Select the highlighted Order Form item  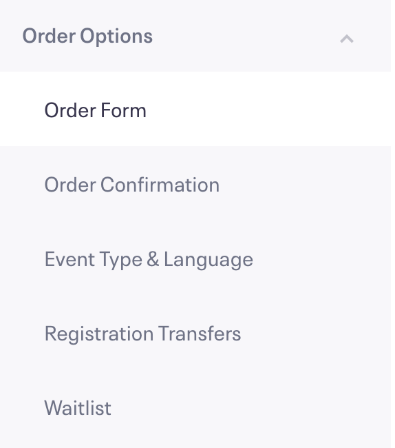coord(195,109)
